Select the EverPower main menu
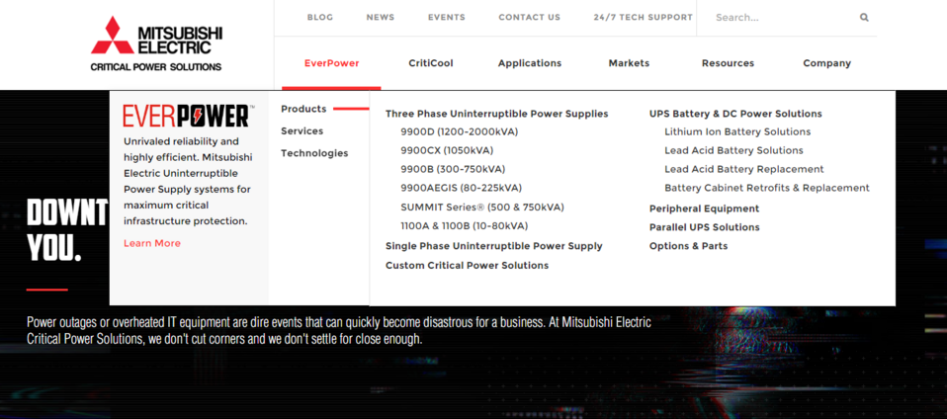Image resolution: width=947 pixels, height=419 pixels. click(x=331, y=63)
